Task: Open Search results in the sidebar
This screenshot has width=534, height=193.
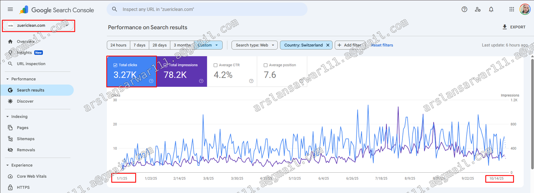Action: [x=37, y=90]
